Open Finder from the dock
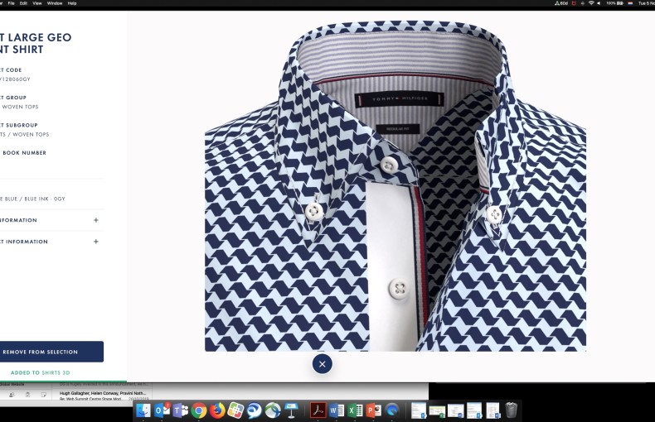Screen dimensions: 655x422 coord(143,410)
